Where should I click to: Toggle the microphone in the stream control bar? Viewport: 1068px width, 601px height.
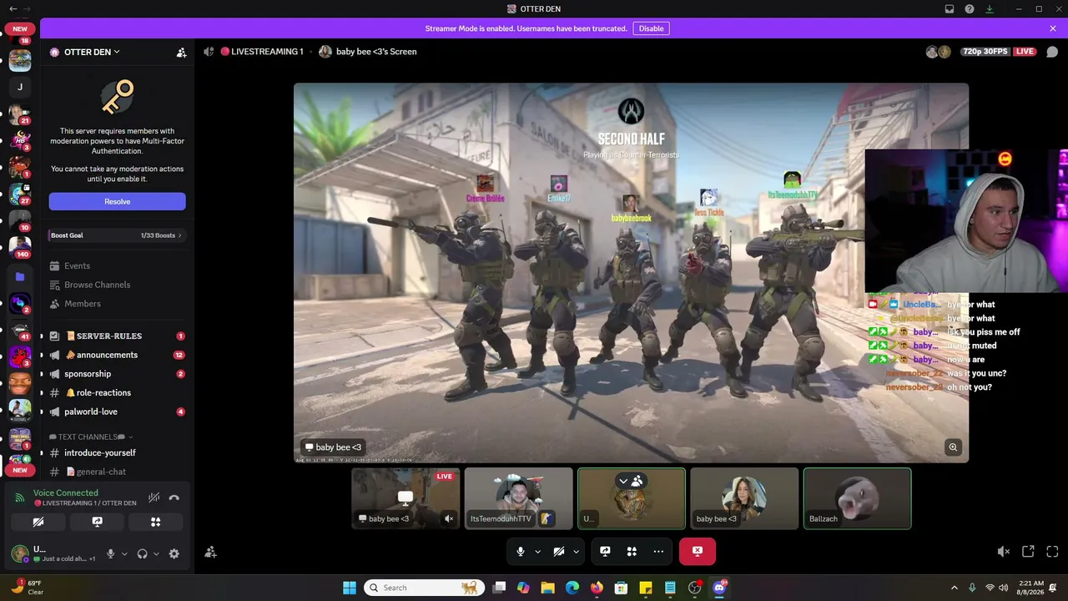(x=521, y=552)
